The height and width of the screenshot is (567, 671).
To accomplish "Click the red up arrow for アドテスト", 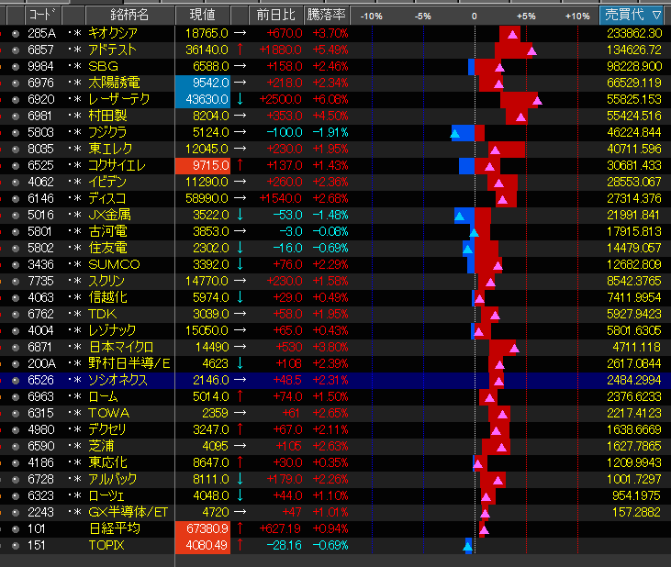I will pos(240,50).
